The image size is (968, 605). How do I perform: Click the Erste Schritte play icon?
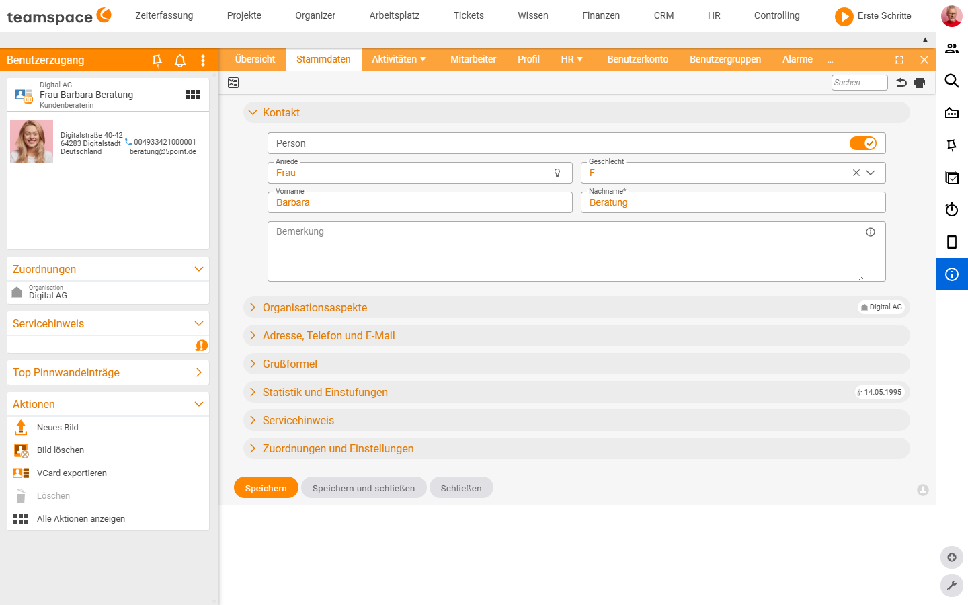coord(844,16)
